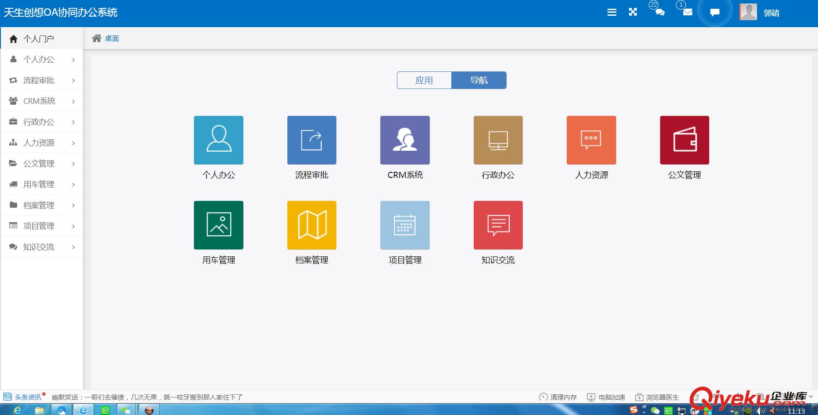818x415 pixels.
Task: Click the round speech bubble icon in the header
Action: 715,12
